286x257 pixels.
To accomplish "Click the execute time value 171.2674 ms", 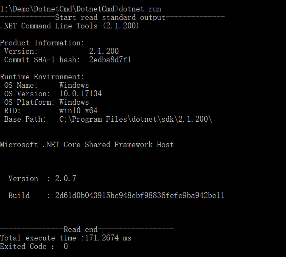I will [108, 238].
